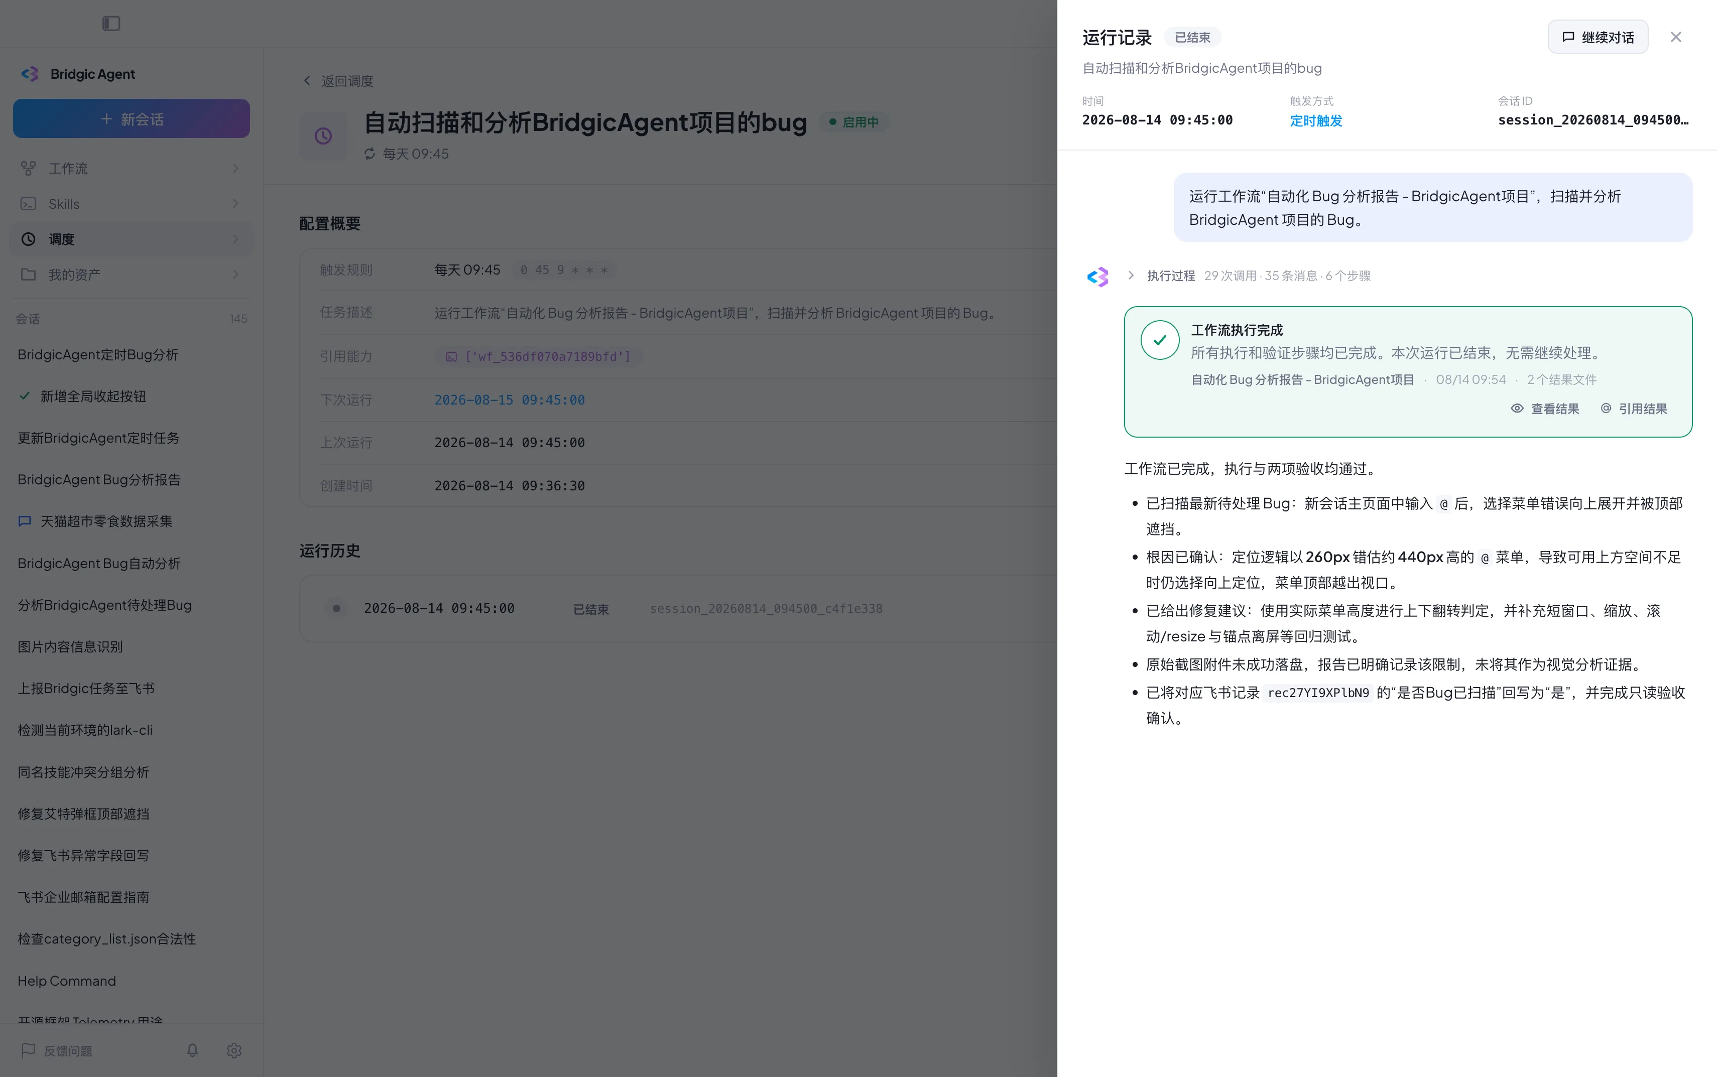Open notifications bell icon
This screenshot has height=1077, width=1717.
192,1050
